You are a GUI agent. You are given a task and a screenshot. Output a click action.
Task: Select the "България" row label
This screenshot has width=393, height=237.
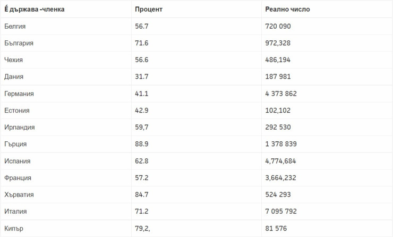(x=19, y=43)
